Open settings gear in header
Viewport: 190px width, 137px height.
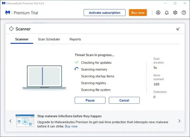175,13
